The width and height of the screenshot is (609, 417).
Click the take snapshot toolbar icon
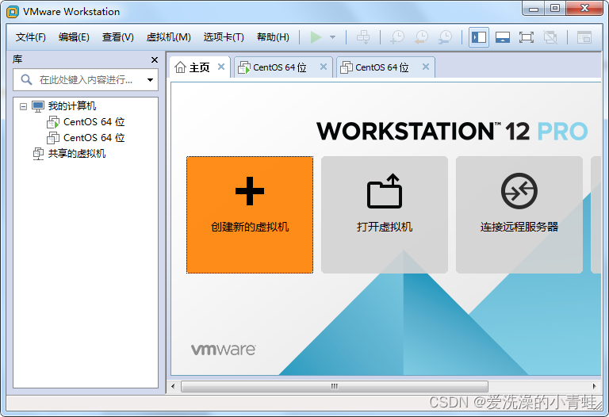397,37
